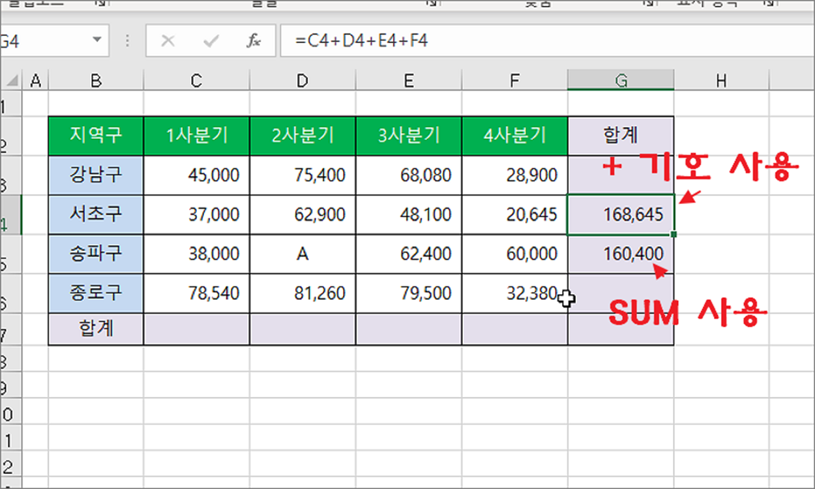The height and width of the screenshot is (489, 815).
Task: Select column D header
Action: point(303,81)
